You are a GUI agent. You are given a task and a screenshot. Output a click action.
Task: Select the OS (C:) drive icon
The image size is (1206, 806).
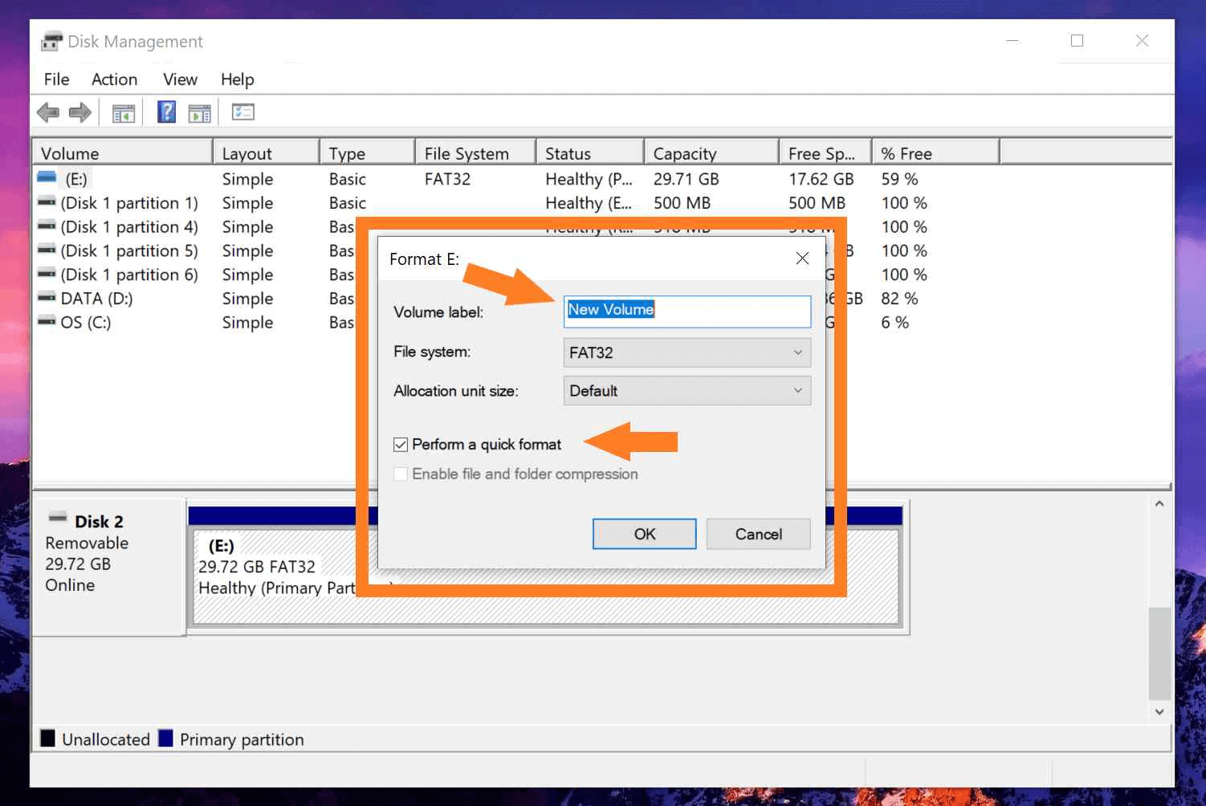click(x=47, y=322)
